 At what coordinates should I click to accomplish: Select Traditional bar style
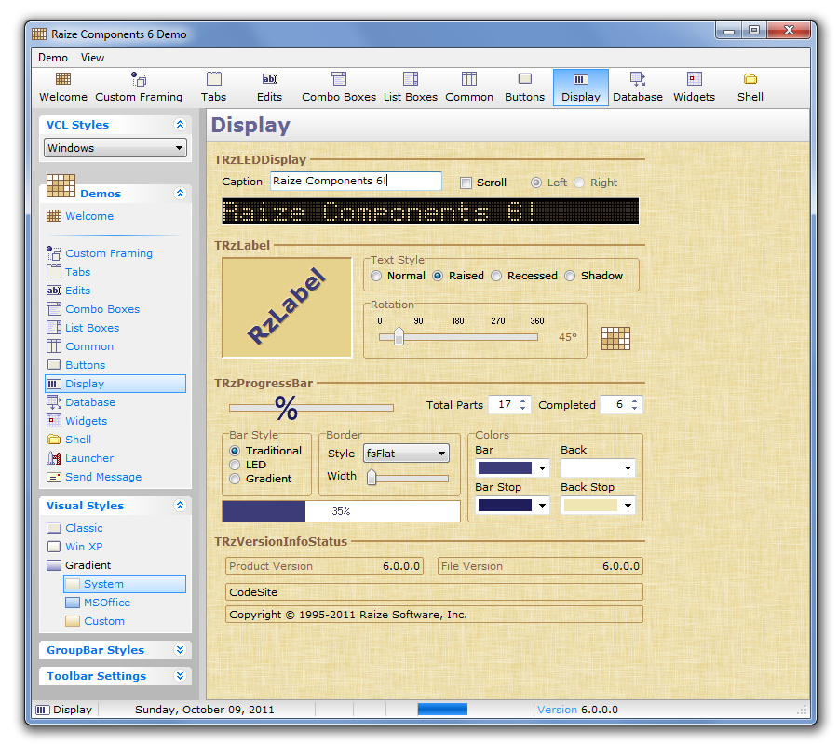235,451
